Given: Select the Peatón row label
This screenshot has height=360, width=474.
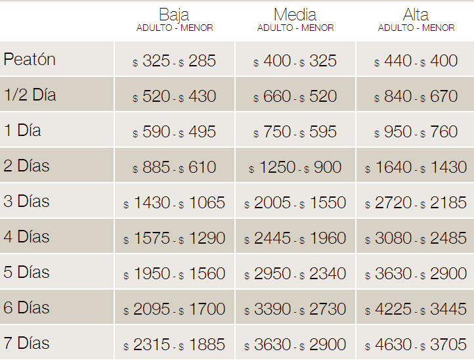Looking at the screenshot, I should 30,60.
